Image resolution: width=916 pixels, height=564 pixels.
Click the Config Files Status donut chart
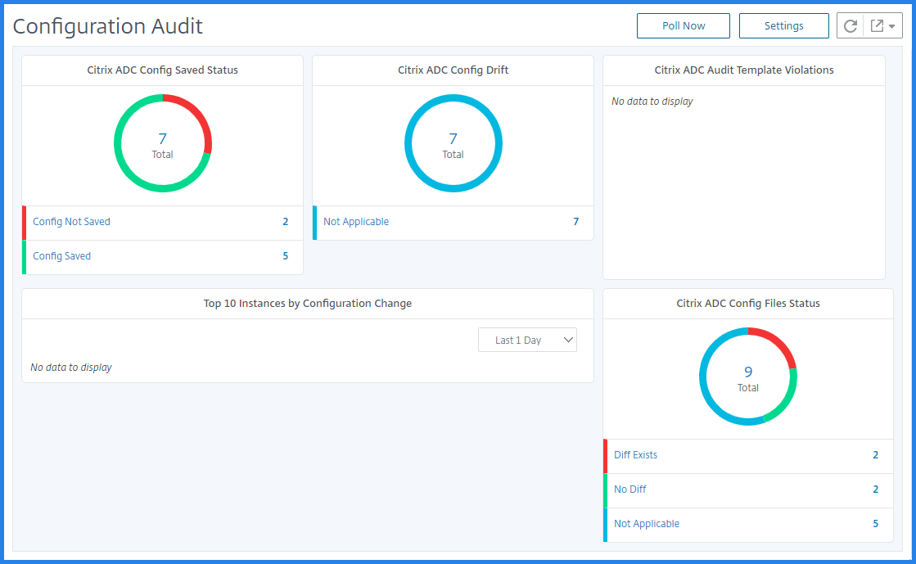(x=747, y=377)
